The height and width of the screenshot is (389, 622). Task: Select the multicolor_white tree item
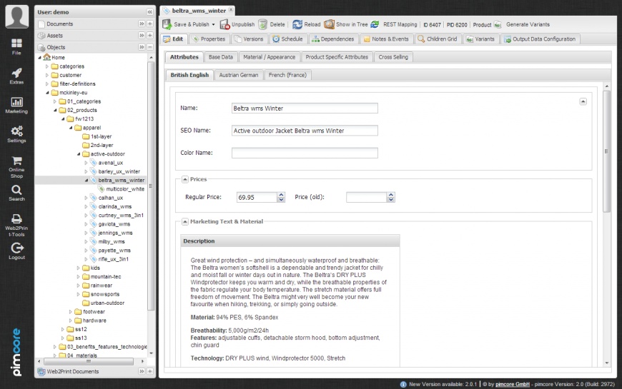point(124,189)
